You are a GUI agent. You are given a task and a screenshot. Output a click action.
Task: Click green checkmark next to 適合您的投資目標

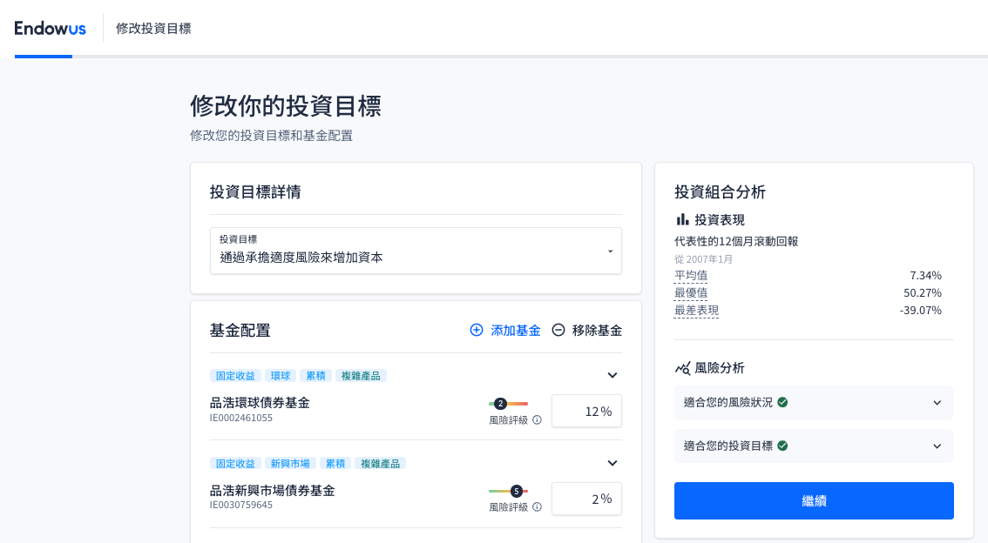pyautogui.click(x=782, y=446)
